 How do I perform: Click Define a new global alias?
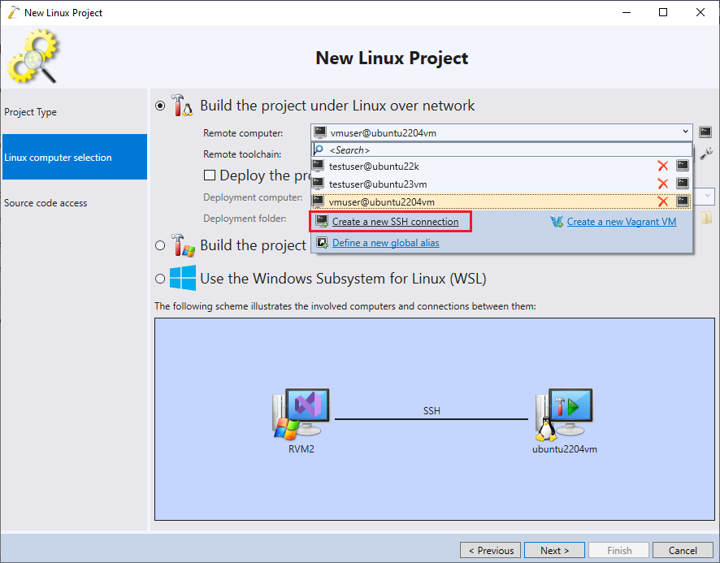click(x=386, y=242)
